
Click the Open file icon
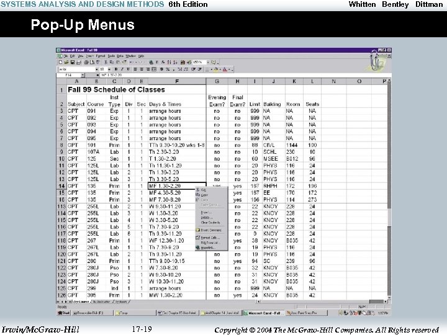[x=66, y=62]
